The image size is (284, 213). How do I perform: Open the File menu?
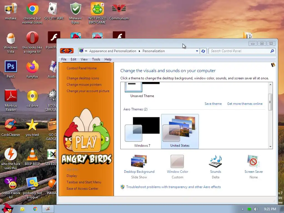point(64,59)
